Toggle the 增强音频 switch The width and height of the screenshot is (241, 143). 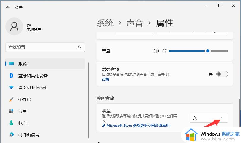[x=222, y=74]
